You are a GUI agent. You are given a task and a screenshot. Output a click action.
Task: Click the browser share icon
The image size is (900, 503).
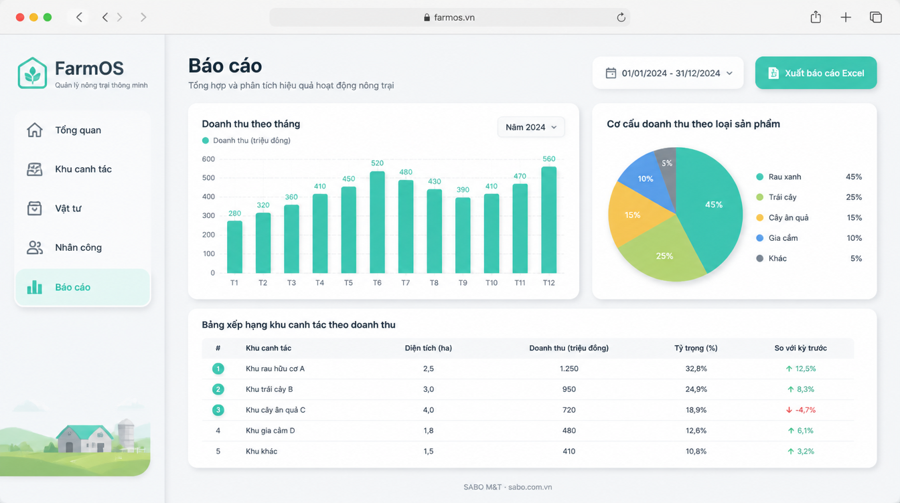coord(816,17)
